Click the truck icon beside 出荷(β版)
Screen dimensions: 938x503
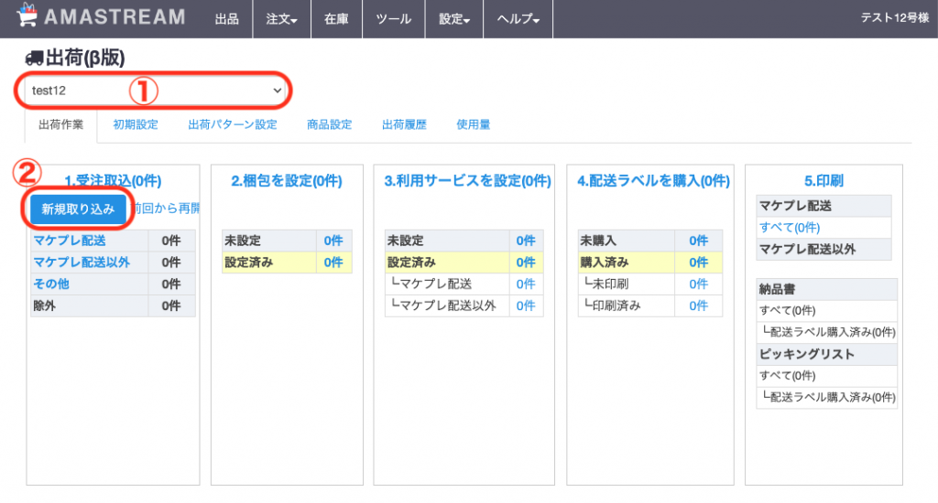[x=34, y=58]
